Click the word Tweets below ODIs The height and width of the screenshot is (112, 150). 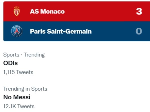[x=25, y=72]
